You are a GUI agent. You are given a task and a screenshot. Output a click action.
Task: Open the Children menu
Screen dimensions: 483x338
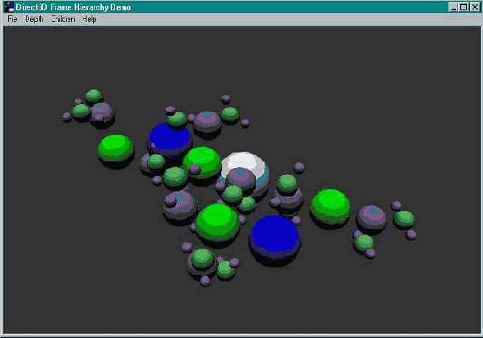(63, 19)
